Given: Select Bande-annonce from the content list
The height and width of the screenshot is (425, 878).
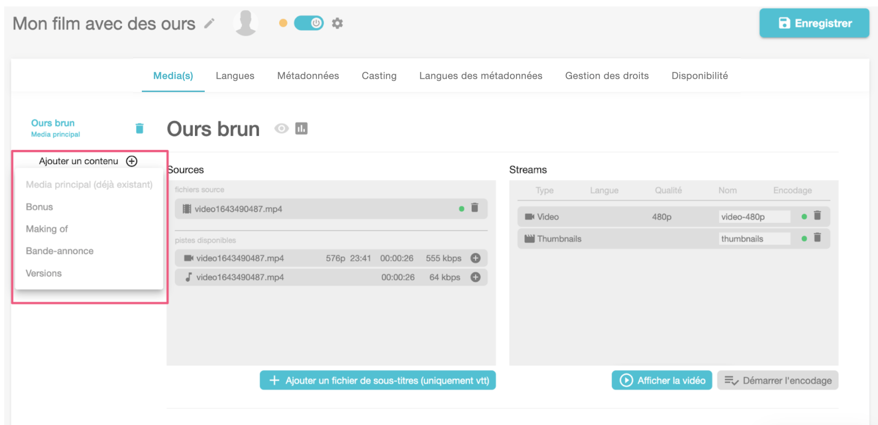Looking at the screenshot, I should click(x=60, y=251).
